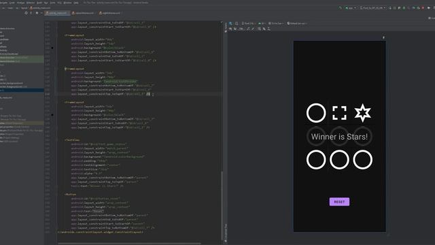
Task: Click the project panel gear settings icon
Action: 37,13
